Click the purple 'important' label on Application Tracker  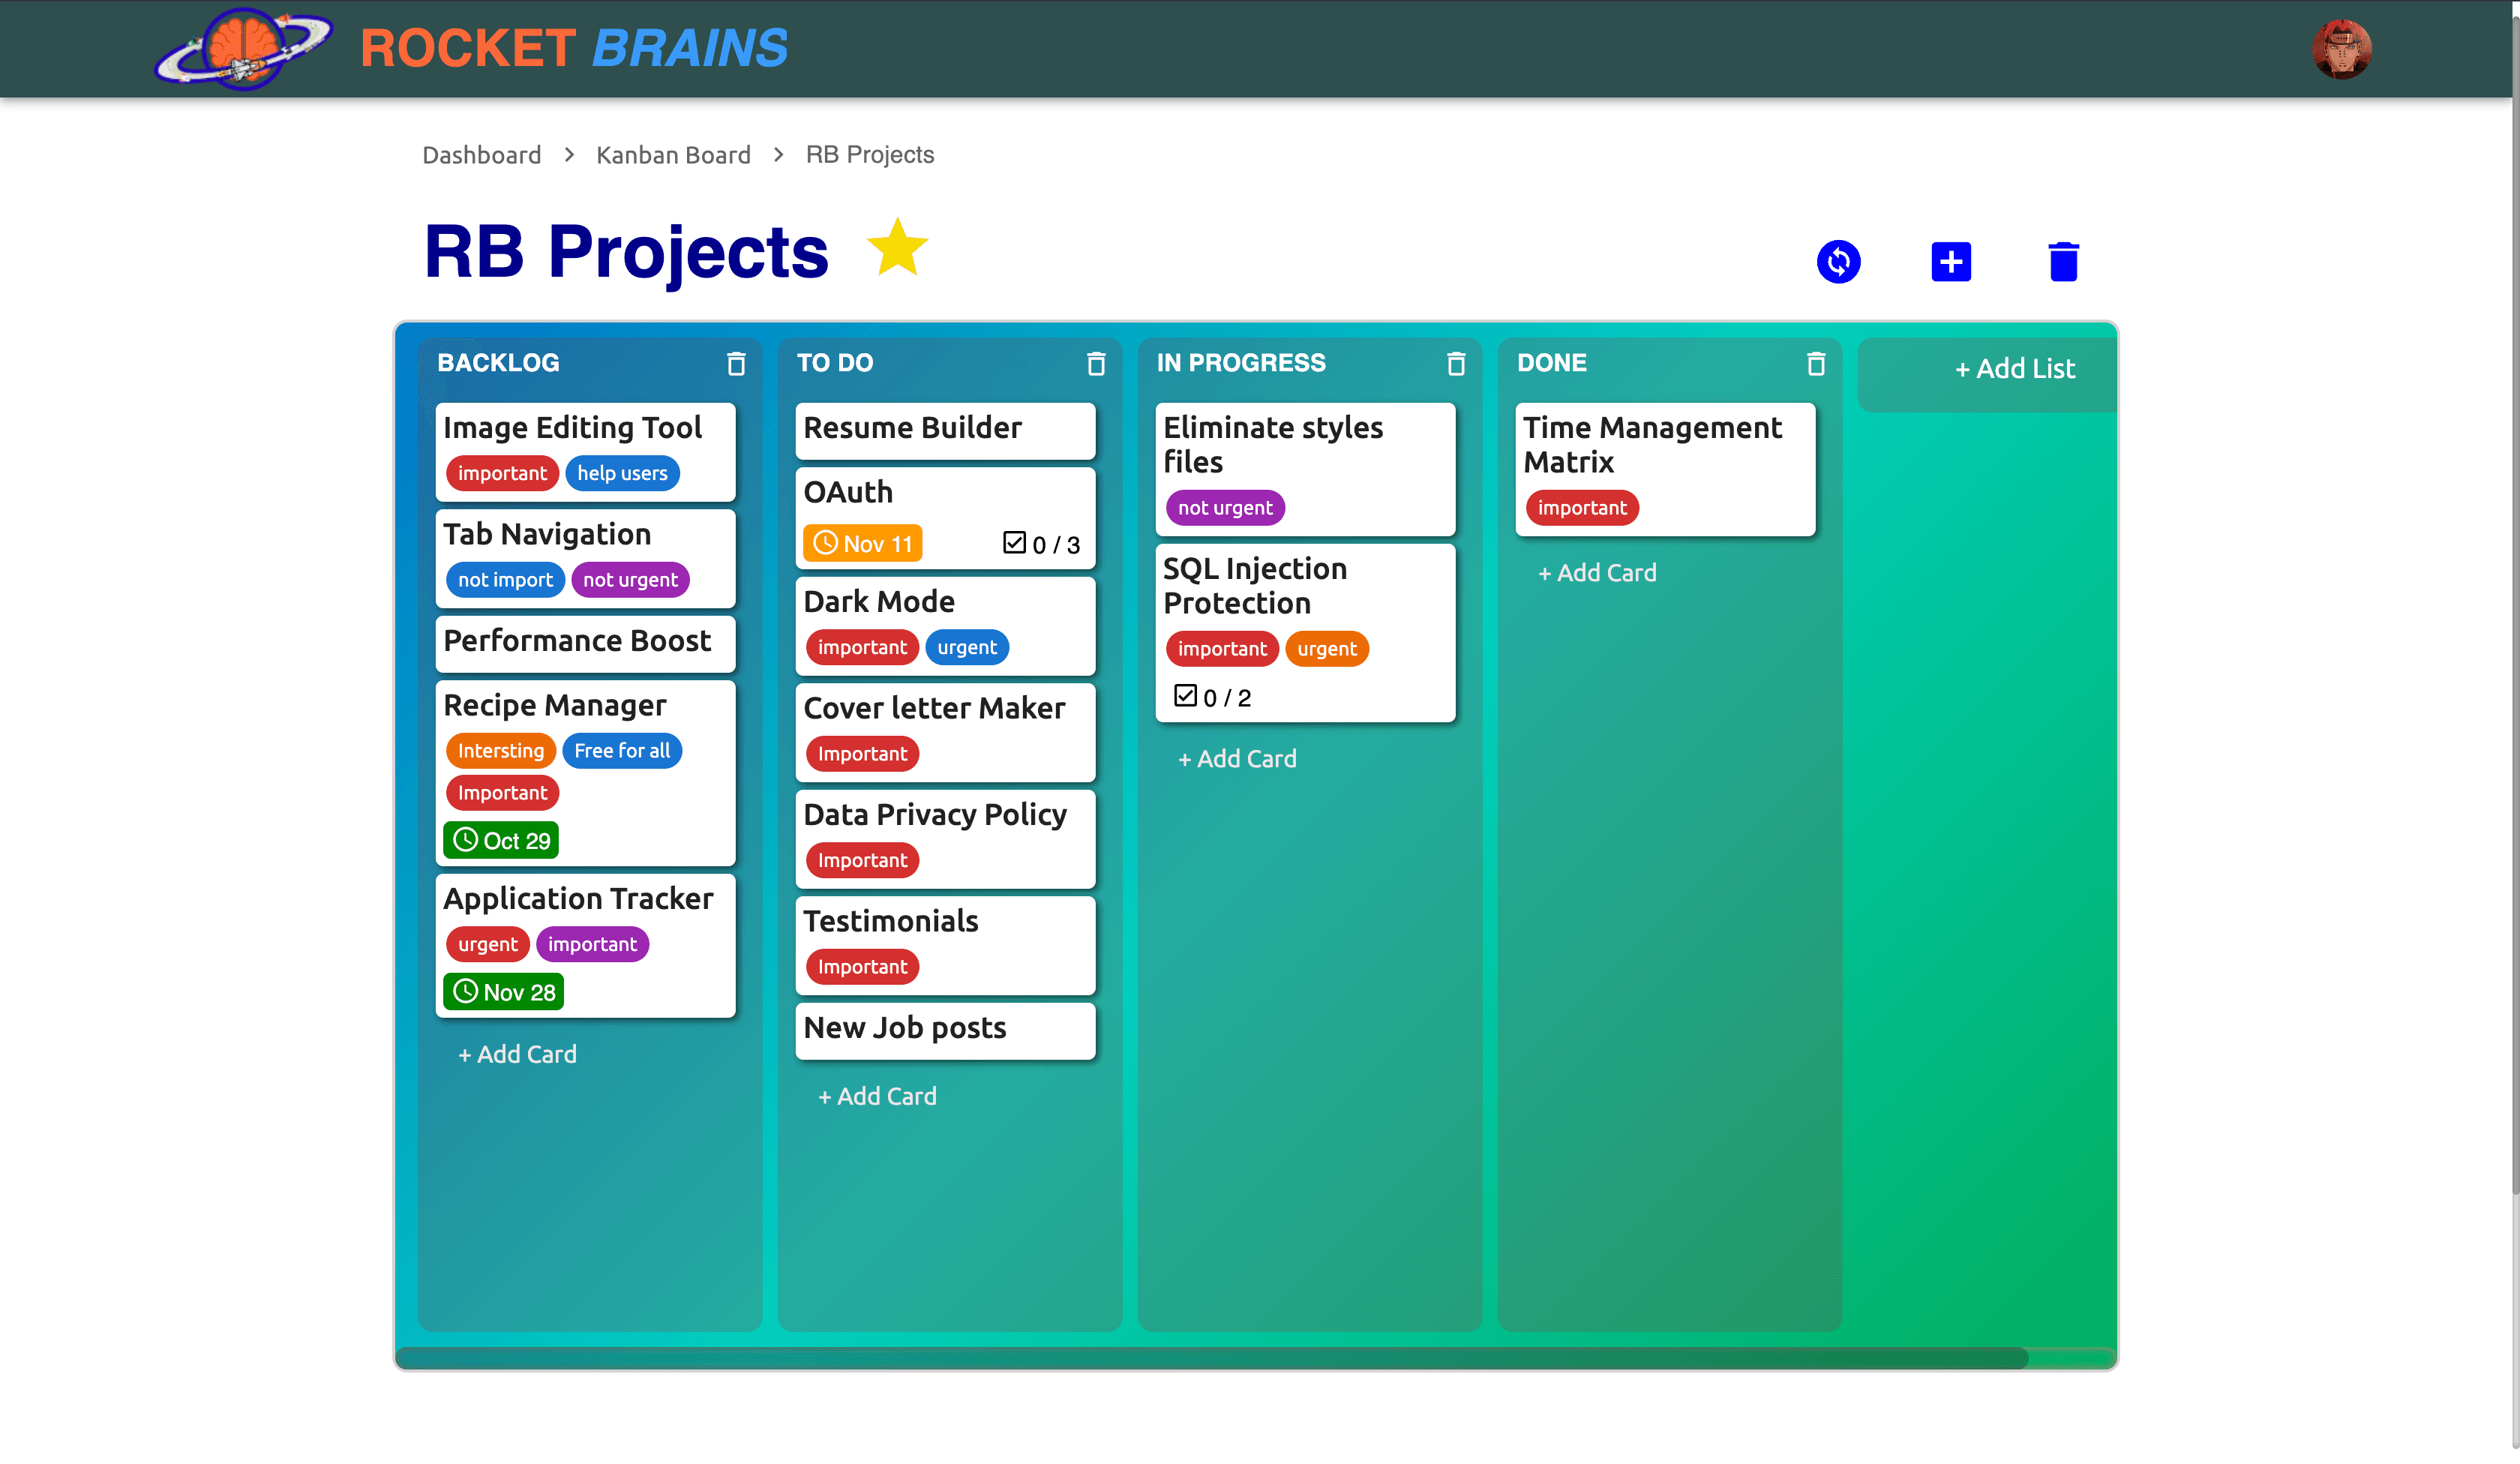592,944
